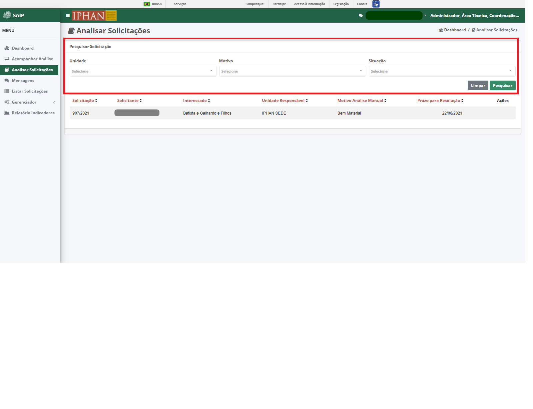This screenshot has width=533, height=409.
Task: Sort by Prazo para Resolução column
Action: click(x=440, y=101)
